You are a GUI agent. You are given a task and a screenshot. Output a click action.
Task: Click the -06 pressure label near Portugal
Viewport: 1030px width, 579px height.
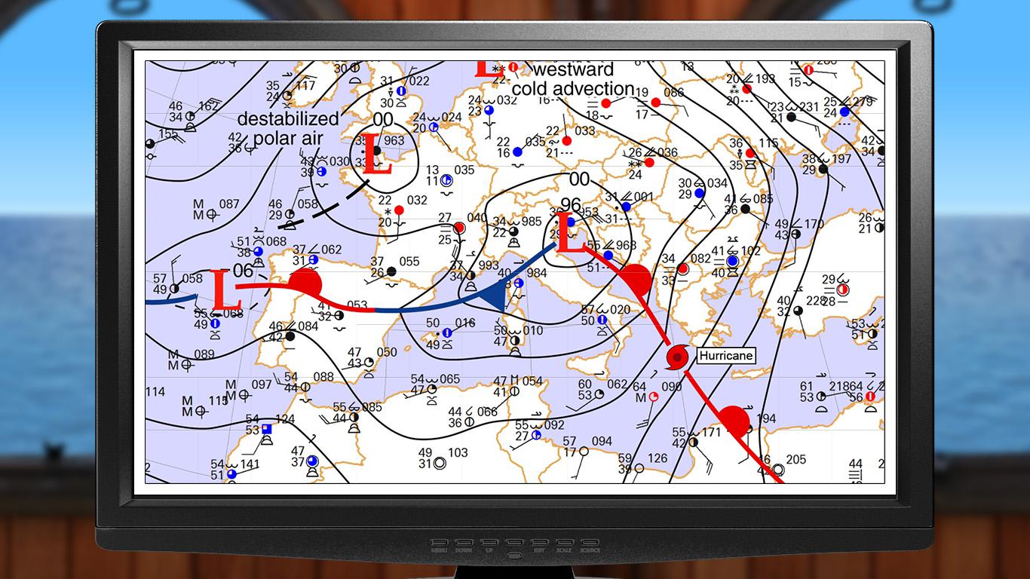pyautogui.click(x=242, y=271)
